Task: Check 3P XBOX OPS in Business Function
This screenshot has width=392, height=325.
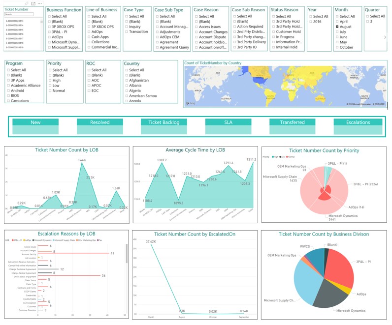Action: [50, 27]
